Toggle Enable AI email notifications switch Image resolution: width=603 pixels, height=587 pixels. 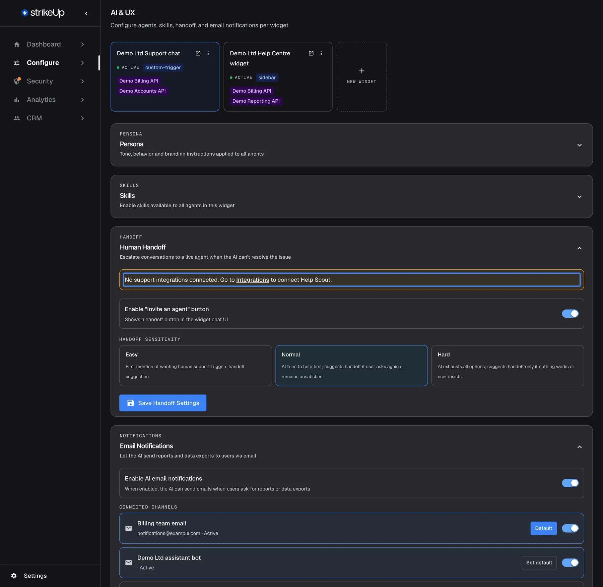(570, 483)
